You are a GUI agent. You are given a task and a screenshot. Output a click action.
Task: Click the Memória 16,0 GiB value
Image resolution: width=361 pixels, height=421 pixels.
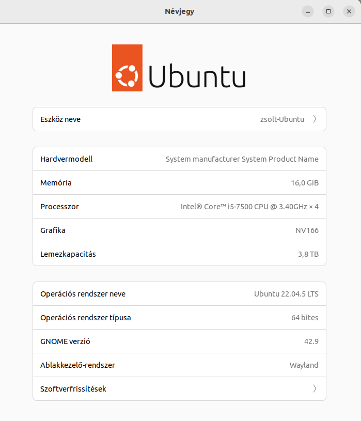coord(305,183)
